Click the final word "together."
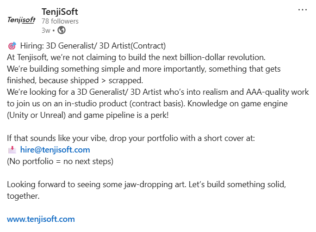The height and width of the screenshot is (232, 316). (x=24, y=196)
